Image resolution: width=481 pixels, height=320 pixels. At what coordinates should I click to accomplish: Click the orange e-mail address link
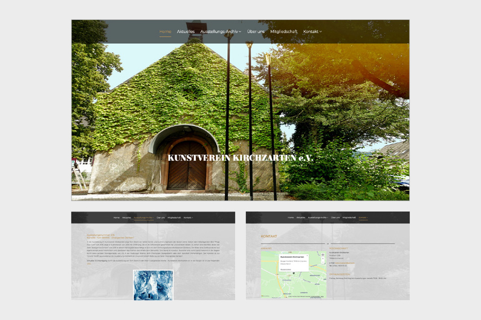click(x=345, y=263)
